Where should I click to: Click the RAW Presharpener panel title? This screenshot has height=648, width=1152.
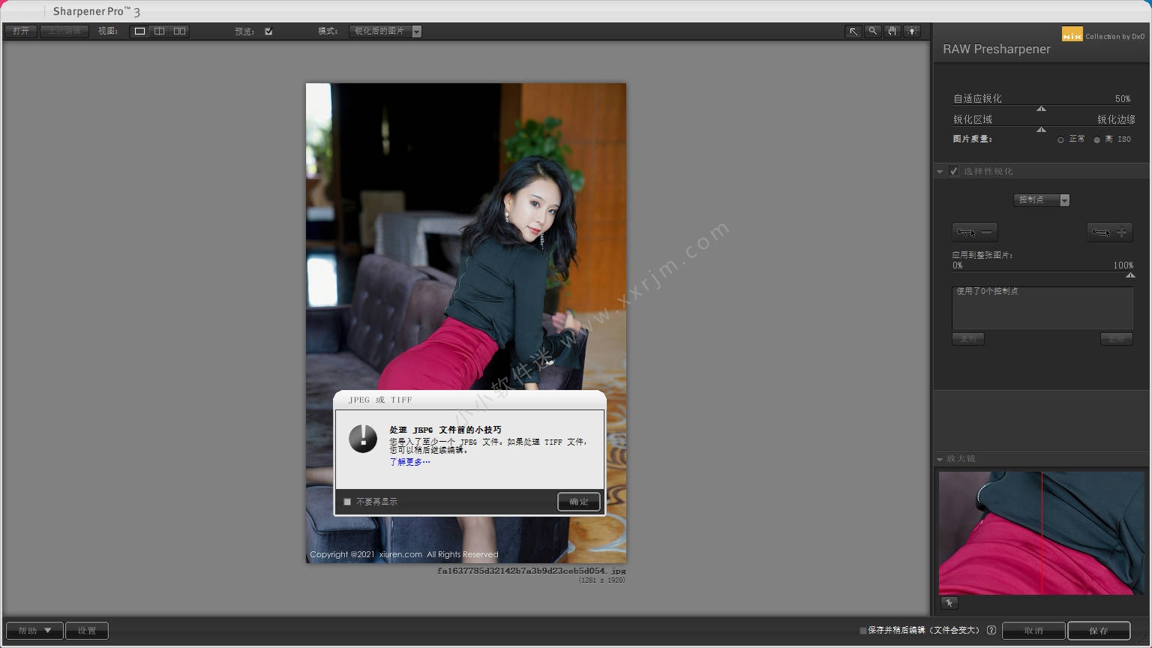point(997,49)
